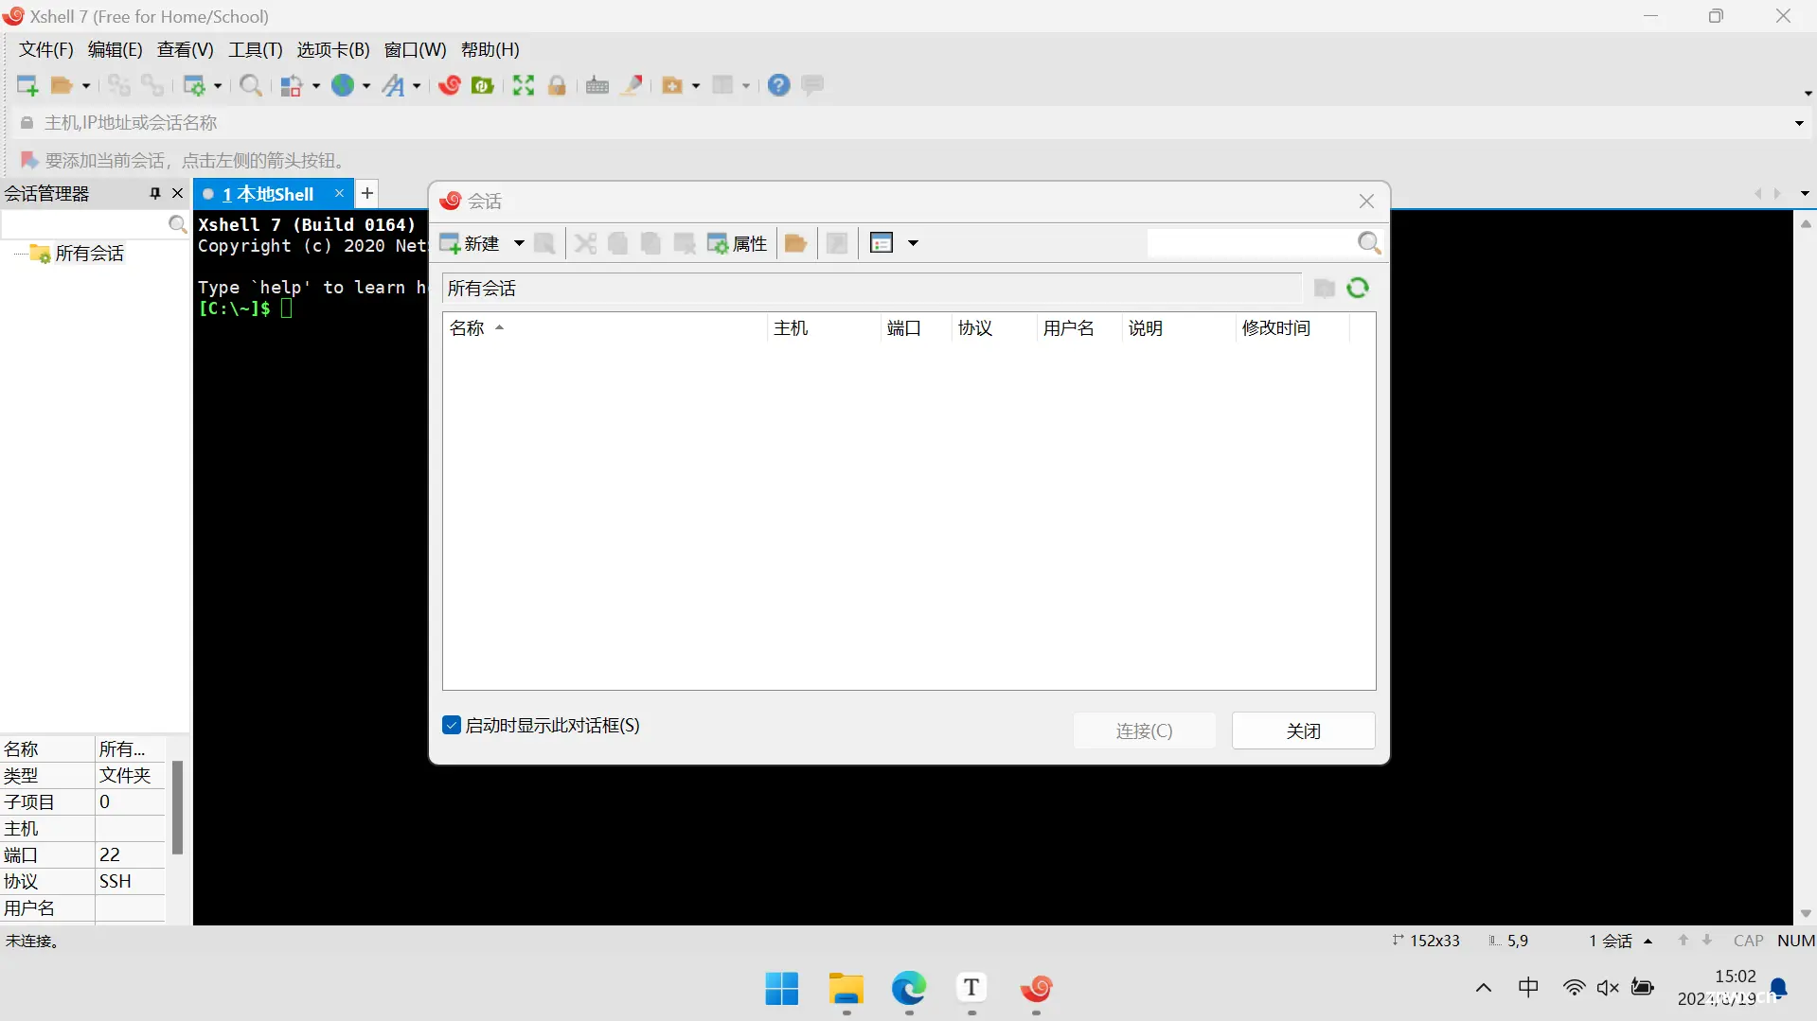The height and width of the screenshot is (1021, 1817).
Task: Click the lock screen padlock icon
Action: [x=557, y=86]
